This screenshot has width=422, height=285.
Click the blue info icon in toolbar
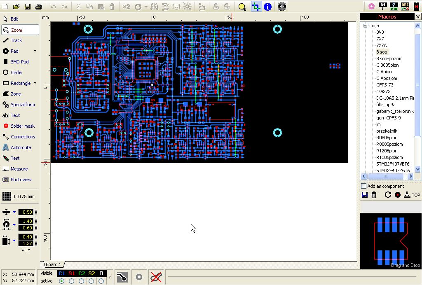coord(268,7)
